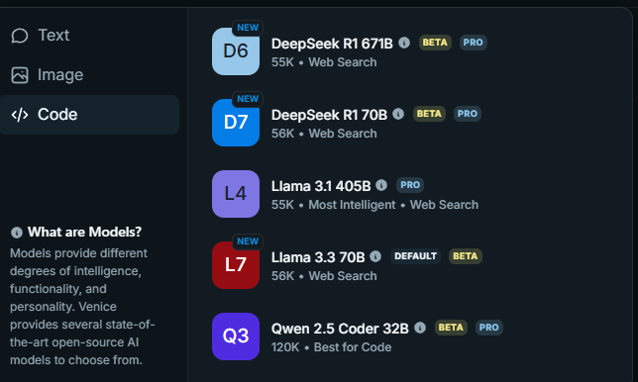The height and width of the screenshot is (382, 638).
Task: Click the Text chat bubble icon
Action: coord(20,36)
